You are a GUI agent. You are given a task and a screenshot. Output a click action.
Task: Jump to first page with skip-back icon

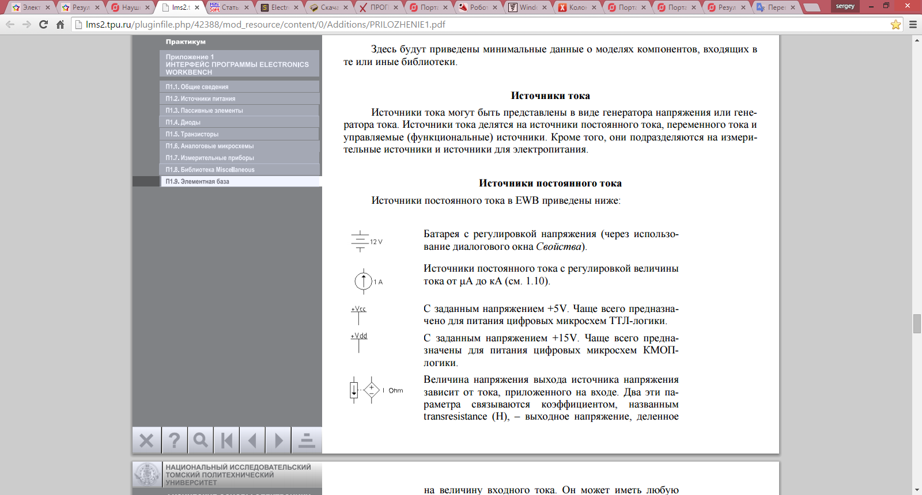pos(226,441)
